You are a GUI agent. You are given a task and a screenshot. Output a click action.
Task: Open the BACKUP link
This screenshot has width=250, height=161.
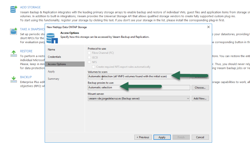point(26,77)
